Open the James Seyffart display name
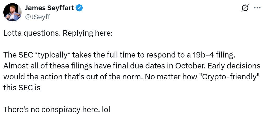264x115 pixels. [x=49, y=8]
